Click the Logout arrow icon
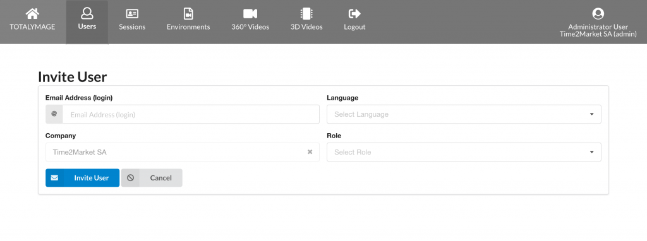This screenshot has width=647, height=241. tap(354, 14)
